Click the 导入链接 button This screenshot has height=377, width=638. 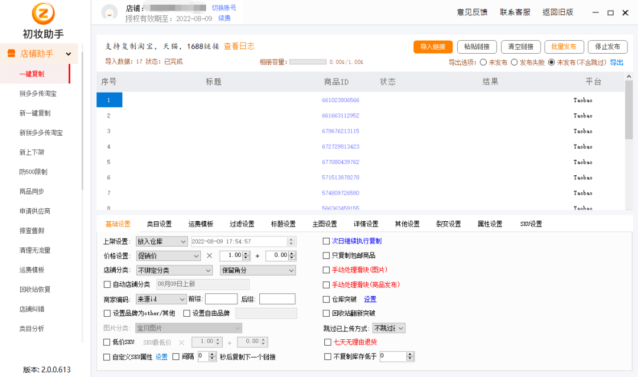coord(433,47)
